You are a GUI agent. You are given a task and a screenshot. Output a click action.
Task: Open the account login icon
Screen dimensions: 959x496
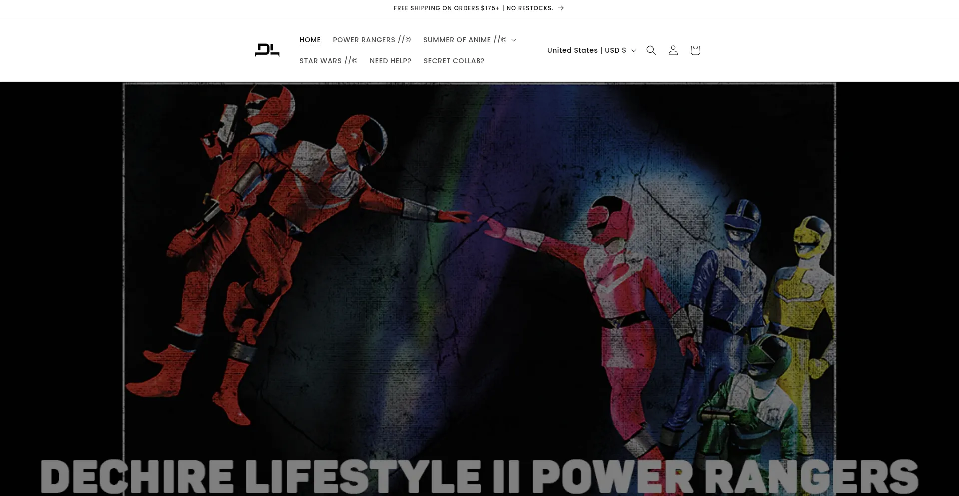(x=673, y=50)
